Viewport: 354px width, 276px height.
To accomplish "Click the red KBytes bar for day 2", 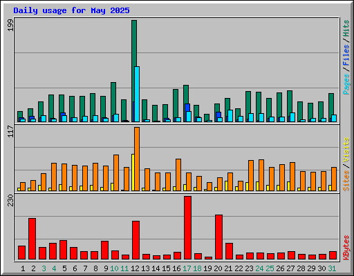I will click(32, 239).
